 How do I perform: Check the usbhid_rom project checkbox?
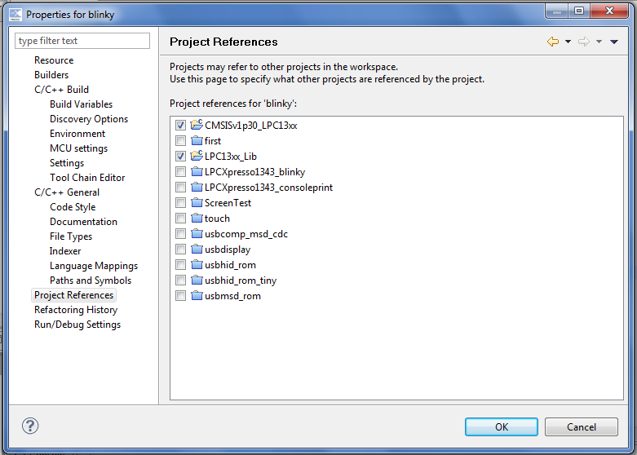pos(180,265)
